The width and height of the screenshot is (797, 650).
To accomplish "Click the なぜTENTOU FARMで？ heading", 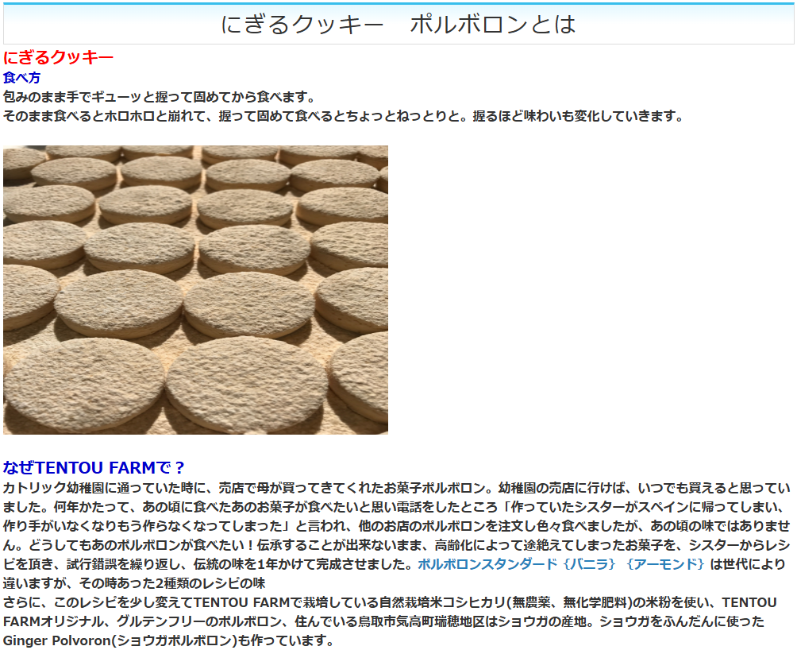I will (x=94, y=467).
